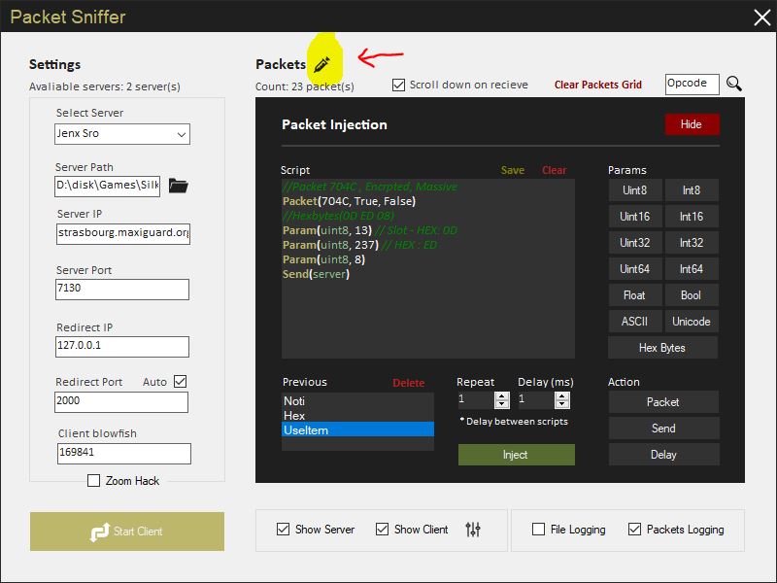
Task: Decrease the Delay (ms) value with down arrow
Action: click(x=561, y=404)
